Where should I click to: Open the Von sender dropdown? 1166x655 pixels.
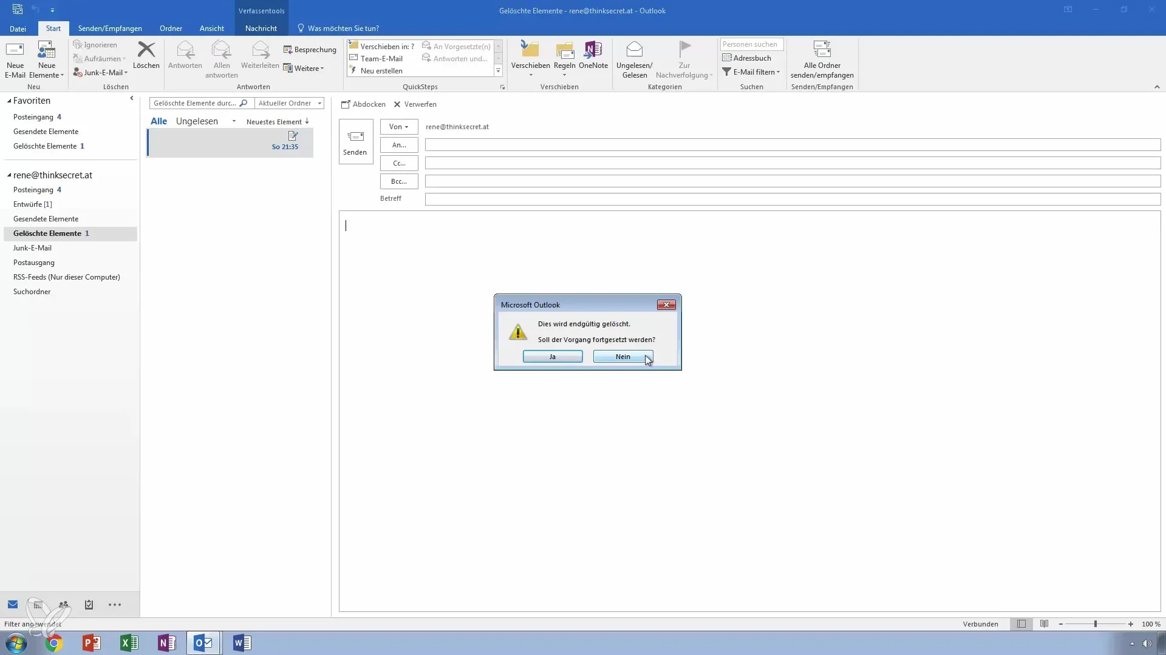pos(399,127)
